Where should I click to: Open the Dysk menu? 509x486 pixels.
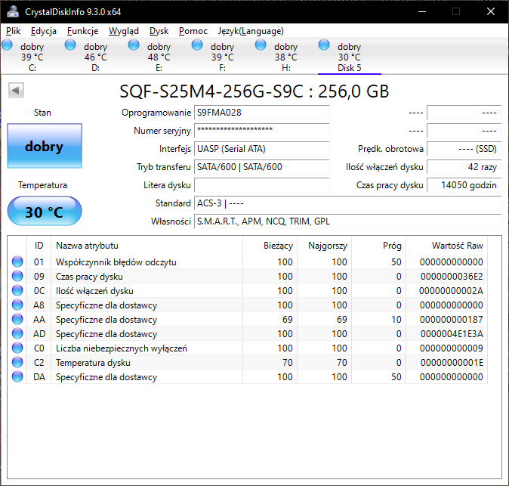(159, 31)
